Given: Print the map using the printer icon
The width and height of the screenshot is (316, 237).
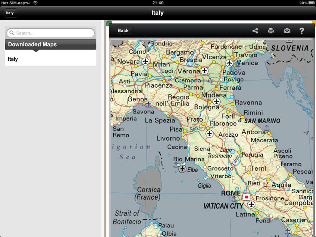Looking at the screenshot, I should click(x=271, y=30).
